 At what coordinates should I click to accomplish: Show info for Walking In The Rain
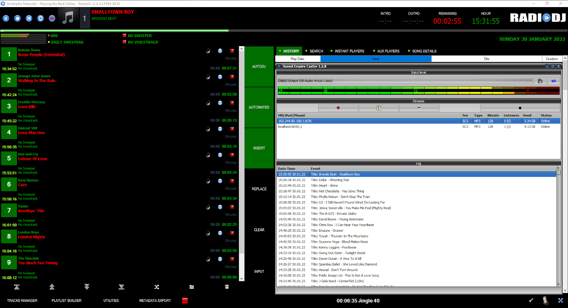tap(220, 77)
